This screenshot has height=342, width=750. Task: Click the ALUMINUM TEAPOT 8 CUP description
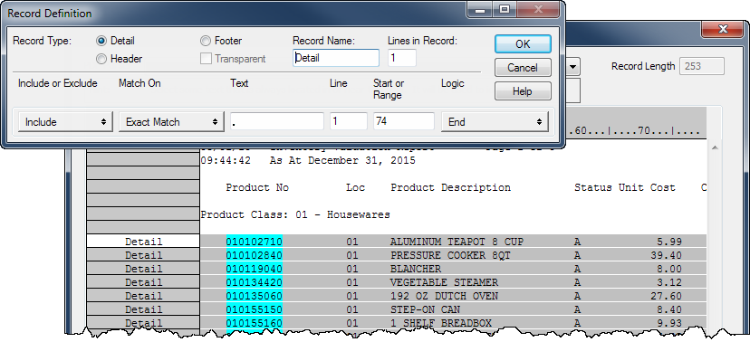pyautogui.click(x=457, y=242)
